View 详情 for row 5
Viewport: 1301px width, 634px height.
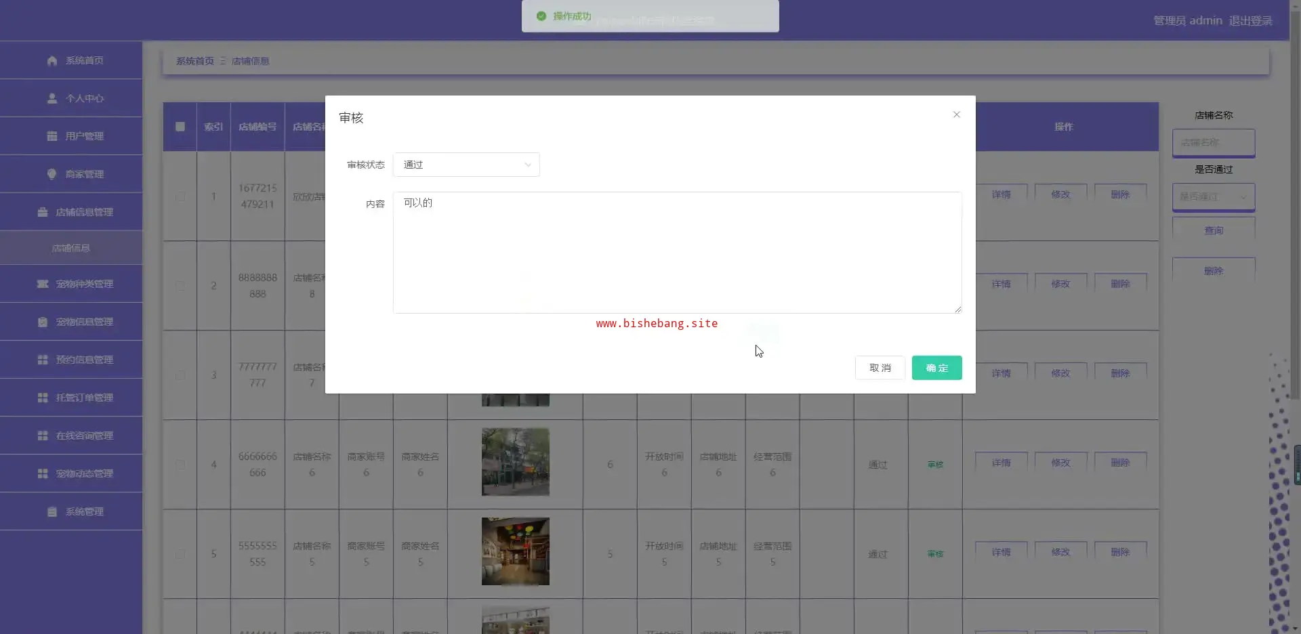[x=1001, y=552]
